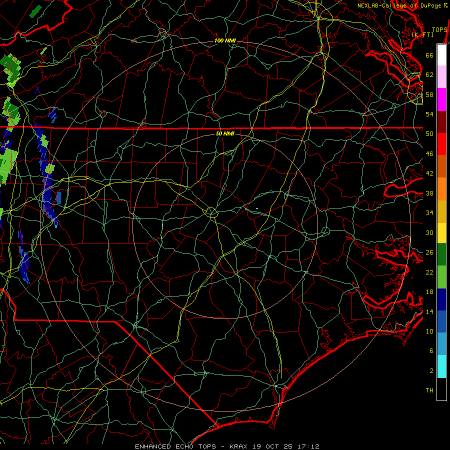
Task: Click the dark orange swatch between 42 and 46
Action: coord(441,166)
